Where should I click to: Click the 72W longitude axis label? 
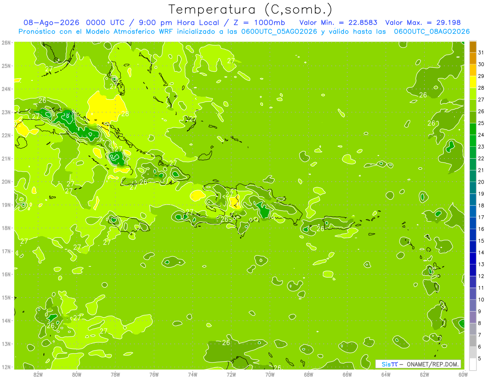(231, 374)
